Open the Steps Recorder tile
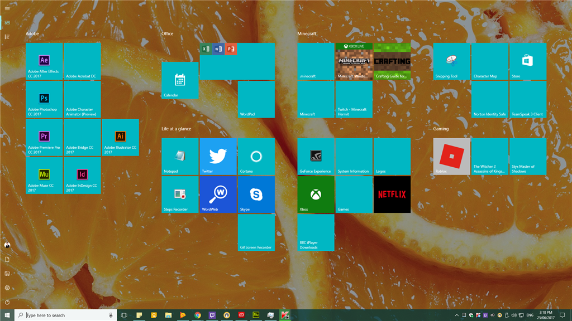This screenshot has height=321, width=572. pos(180,194)
